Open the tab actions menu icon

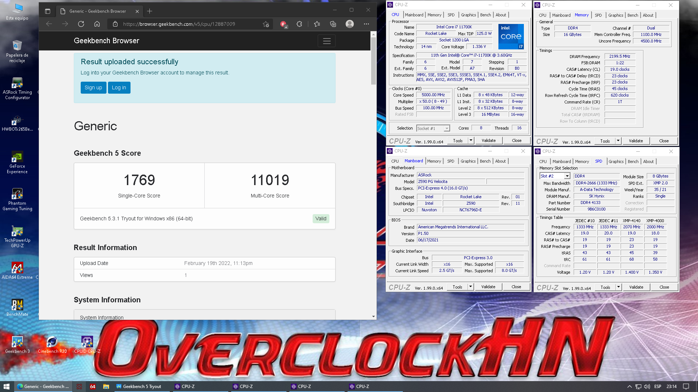[48, 11]
